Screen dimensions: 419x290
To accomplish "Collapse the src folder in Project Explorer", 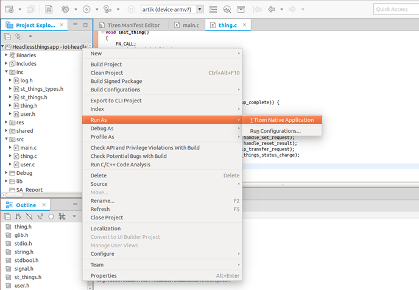I will [6, 139].
